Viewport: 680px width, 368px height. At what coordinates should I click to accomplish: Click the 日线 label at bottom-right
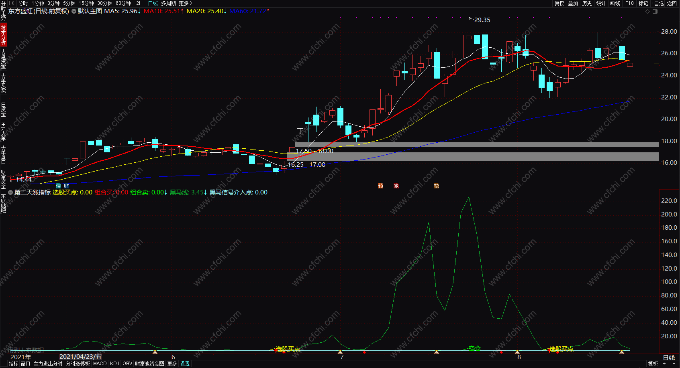pos(669,357)
